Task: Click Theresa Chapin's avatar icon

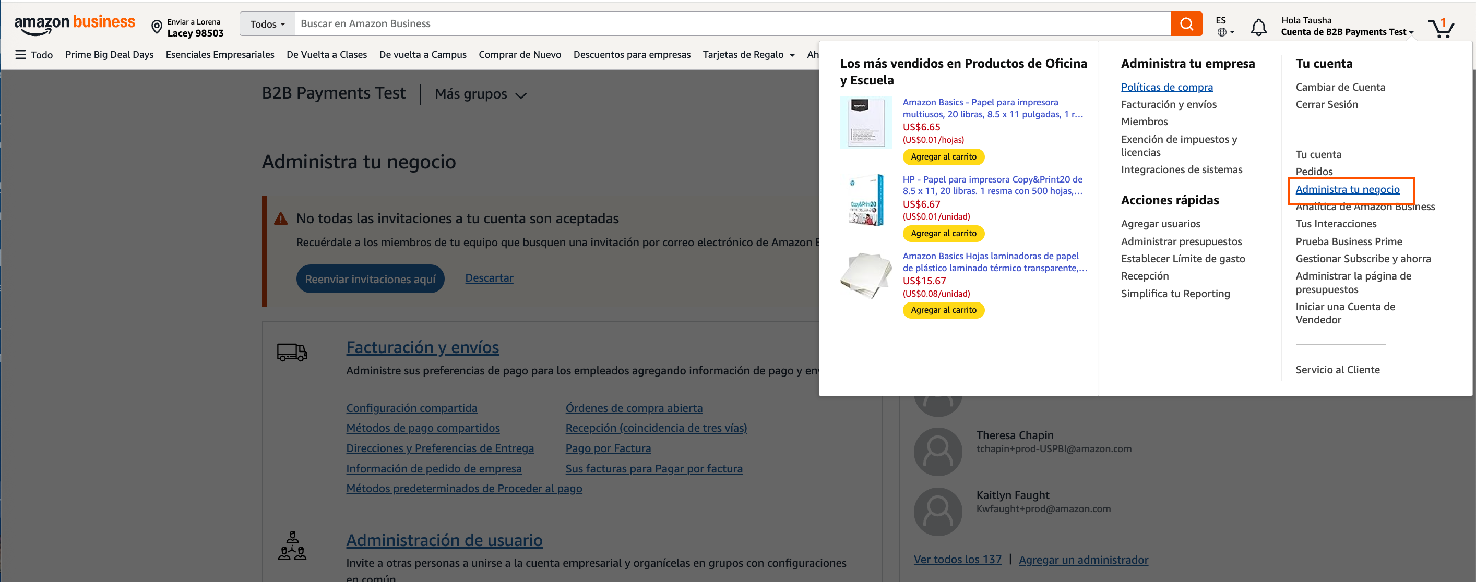Action: point(938,452)
